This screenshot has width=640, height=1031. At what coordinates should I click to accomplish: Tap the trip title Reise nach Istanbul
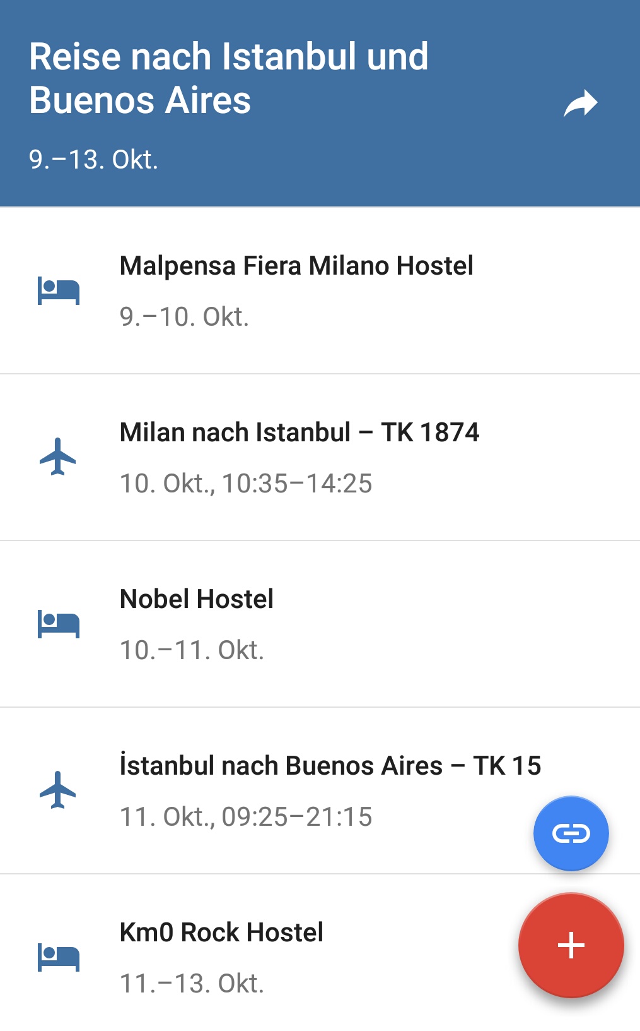pyautogui.click(x=228, y=78)
